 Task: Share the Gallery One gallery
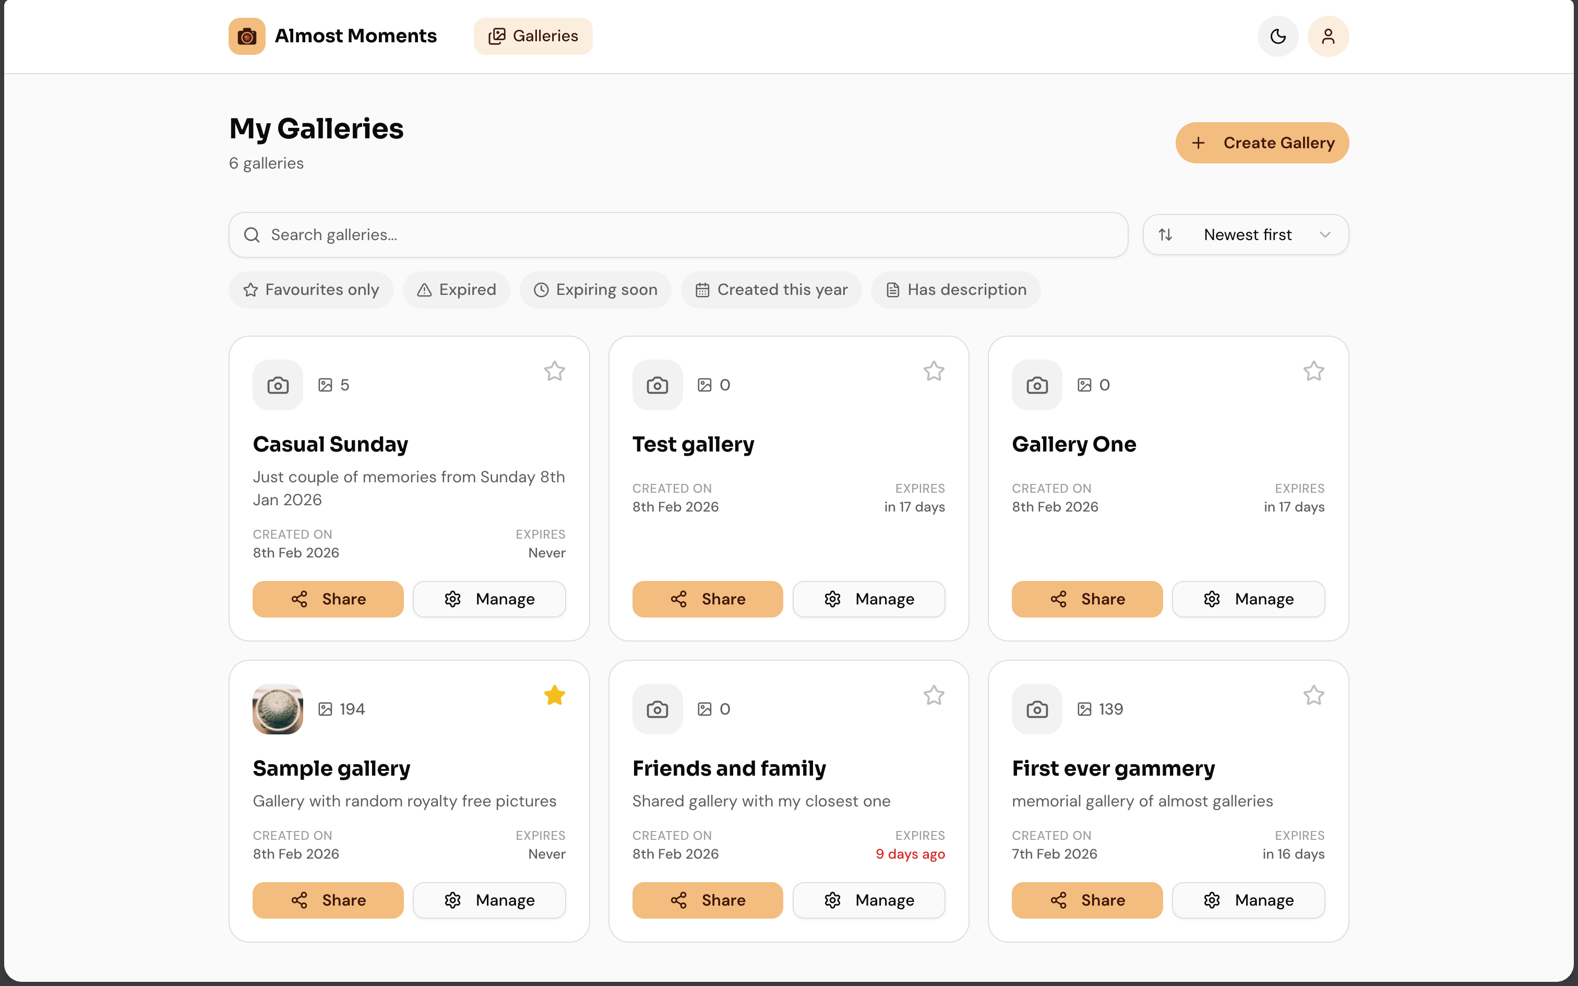(1086, 599)
